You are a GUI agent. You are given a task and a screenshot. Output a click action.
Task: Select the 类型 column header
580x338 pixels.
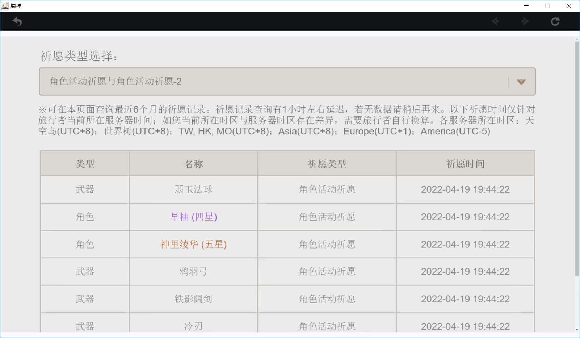click(85, 164)
